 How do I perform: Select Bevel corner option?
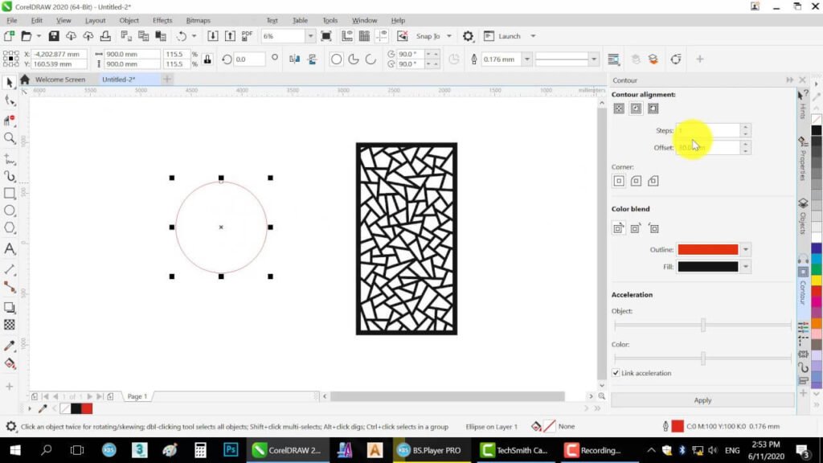pos(653,181)
